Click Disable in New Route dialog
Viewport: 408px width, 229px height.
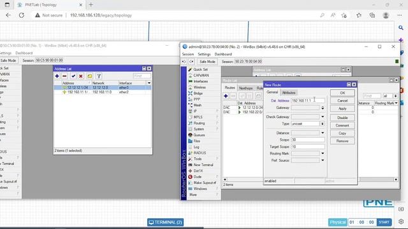[x=342, y=118]
